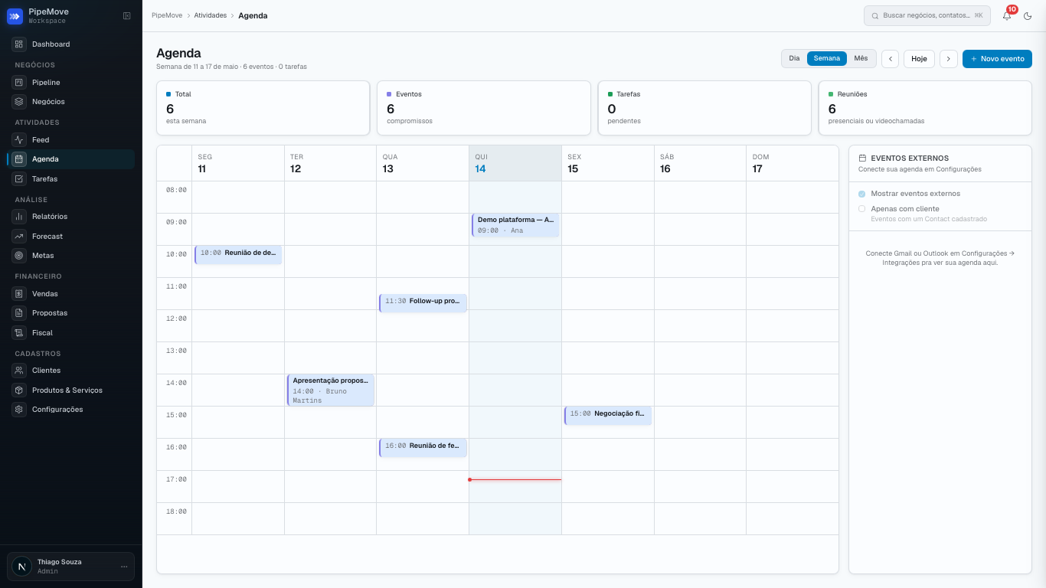The height and width of the screenshot is (588, 1046).
Task: Toggle Mostrar eventos externos checkbox
Action: (x=862, y=194)
